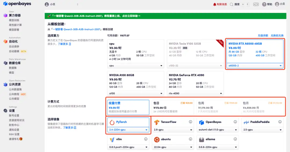Select the NVIDIA Tesla V100 32GB card

click(195, 51)
